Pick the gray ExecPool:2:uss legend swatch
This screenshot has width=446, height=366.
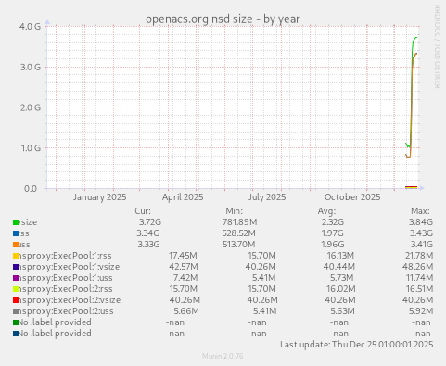pyautogui.click(x=16, y=311)
